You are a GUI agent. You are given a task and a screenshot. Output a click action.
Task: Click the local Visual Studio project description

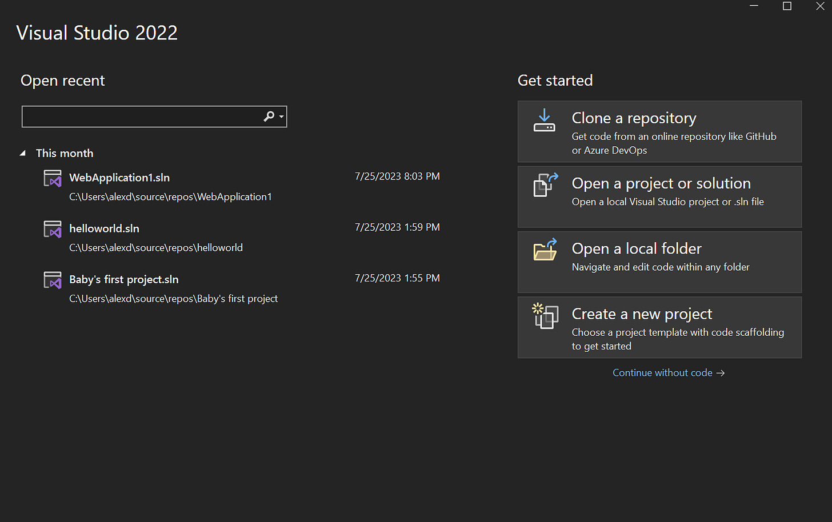(x=668, y=202)
